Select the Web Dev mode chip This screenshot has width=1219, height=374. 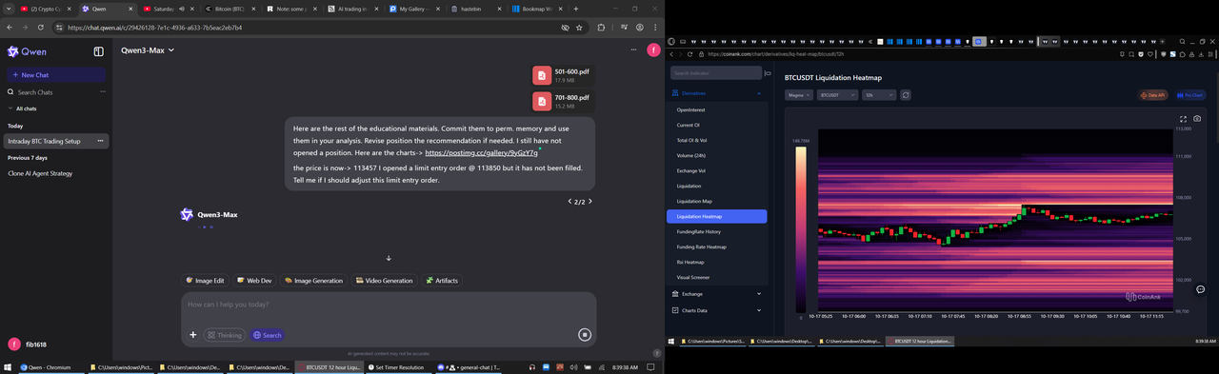(254, 281)
